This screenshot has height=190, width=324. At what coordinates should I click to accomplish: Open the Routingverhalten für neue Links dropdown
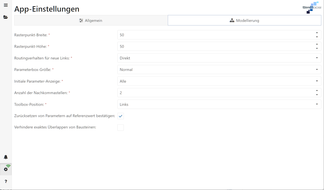tap(219, 58)
